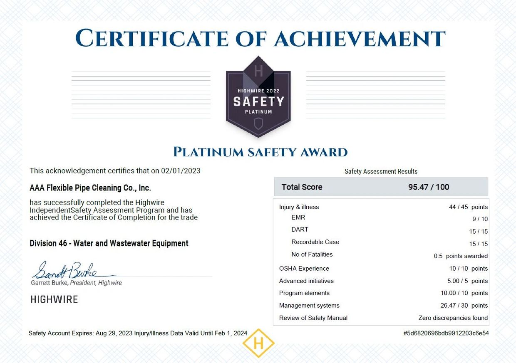The width and height of the screenshot is (516, 363).
Task: Click the Injury & illness row label
Action: [x=299, y=207]
